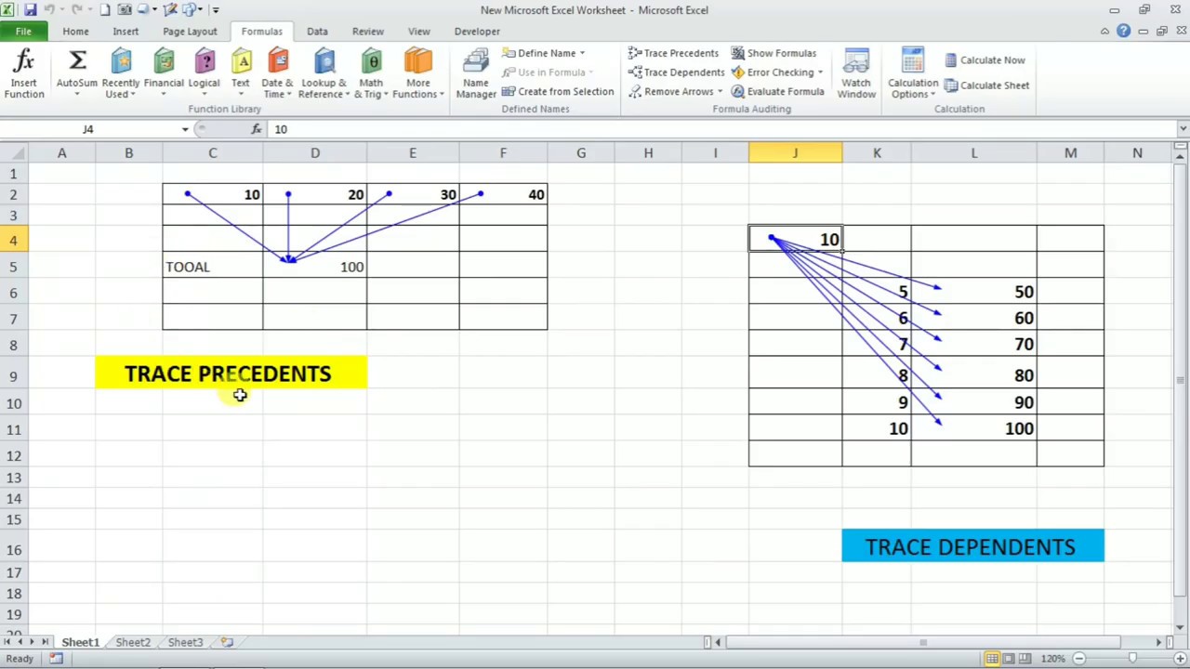Image resolution: width=1190 pixels, height=669 pixels.
Task: Open Calculation Options menu
Action: coord(913,74)
